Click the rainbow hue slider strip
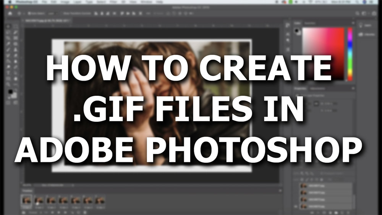The image size is (382, 215). pyautogui.click(x=350, y=54)
